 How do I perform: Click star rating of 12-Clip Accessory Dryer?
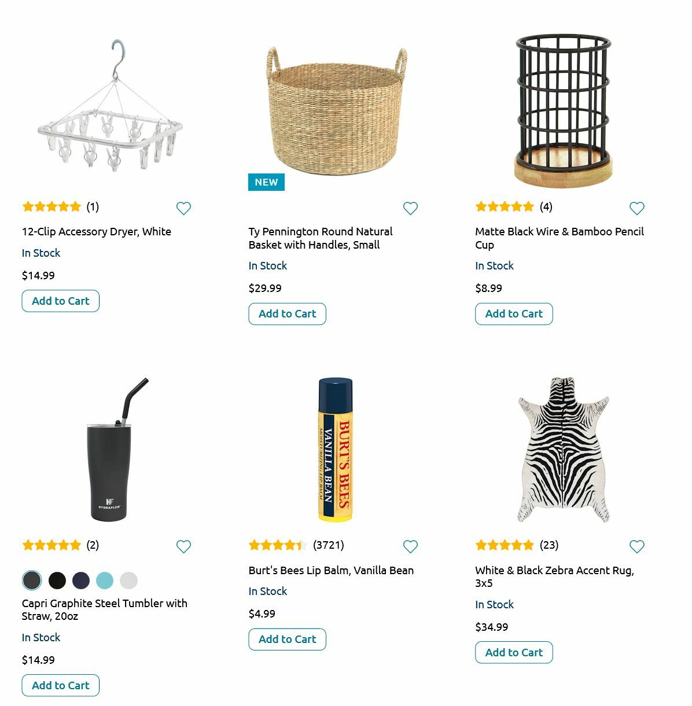[x=51, y=206]
